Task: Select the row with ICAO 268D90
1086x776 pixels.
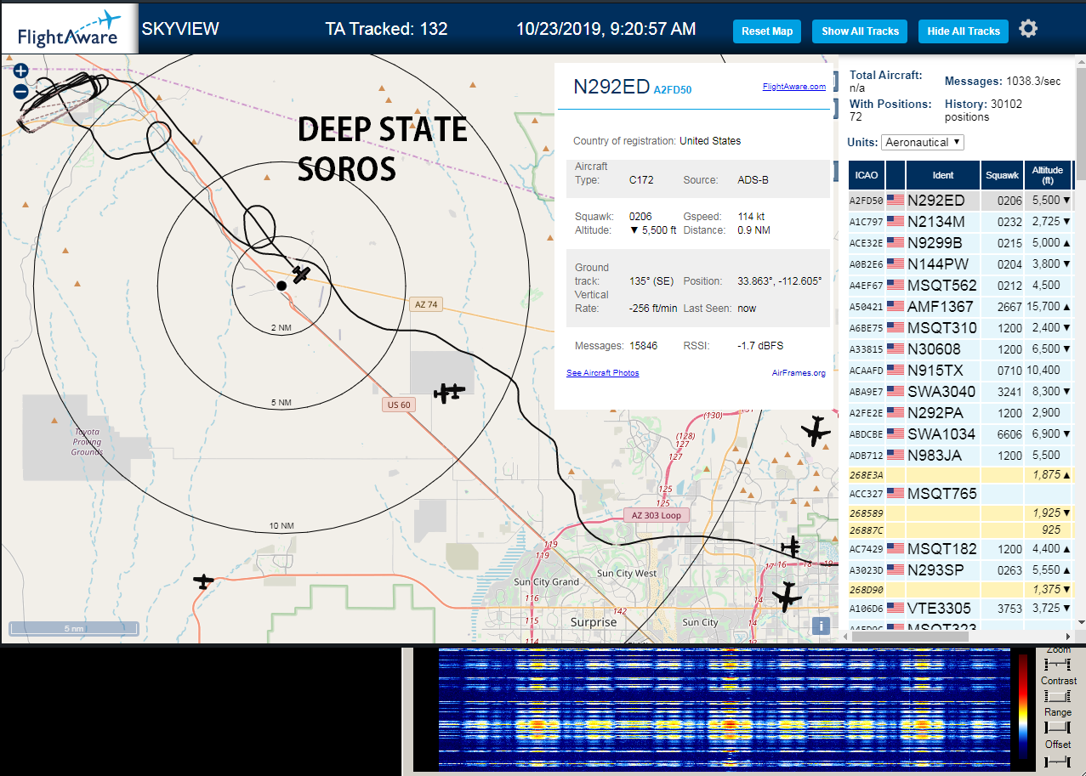Action: tap(960, 590)
